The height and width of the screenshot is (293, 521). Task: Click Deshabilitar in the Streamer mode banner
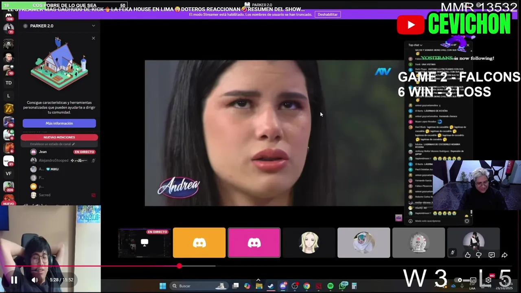click(x=328, y=14)
